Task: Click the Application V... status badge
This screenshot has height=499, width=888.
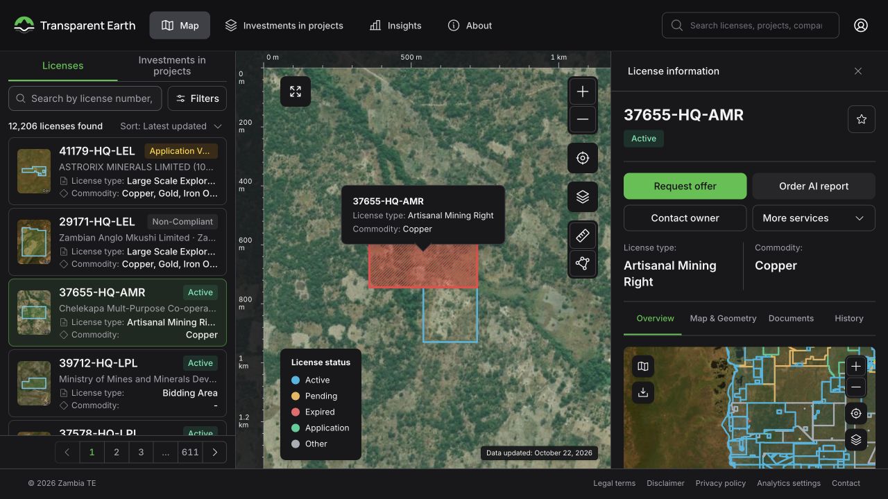Action: [181, 151]
